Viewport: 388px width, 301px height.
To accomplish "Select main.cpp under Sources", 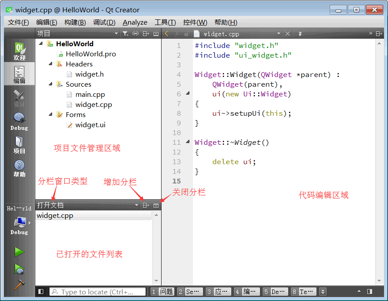I will pos(90,94).
